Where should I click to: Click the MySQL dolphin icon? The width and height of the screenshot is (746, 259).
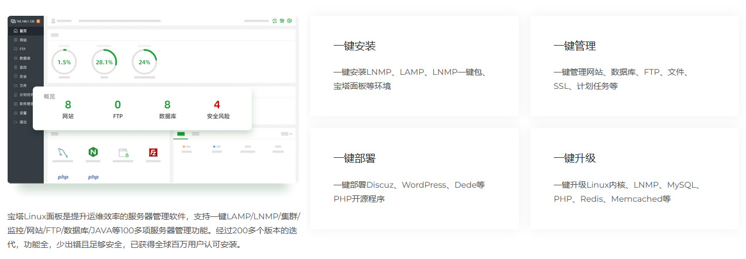(63, 153)
